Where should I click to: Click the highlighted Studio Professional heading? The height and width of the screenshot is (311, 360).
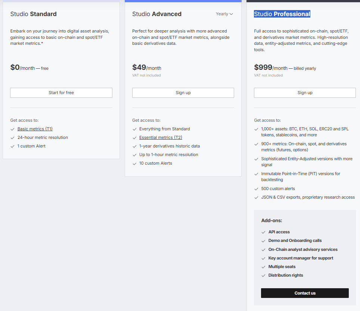[282, 14]
